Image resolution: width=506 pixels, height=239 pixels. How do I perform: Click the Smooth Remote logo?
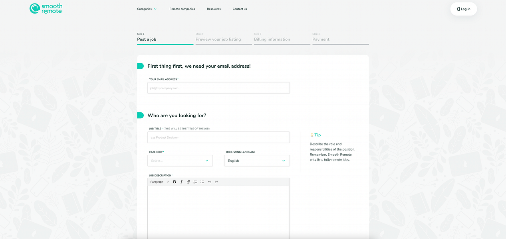click(x=46, y=8)
